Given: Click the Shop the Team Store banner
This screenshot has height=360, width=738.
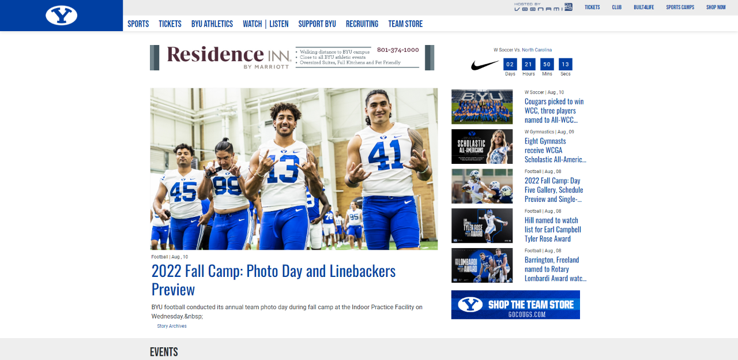Looking at the screenshot, I should 515,305.
